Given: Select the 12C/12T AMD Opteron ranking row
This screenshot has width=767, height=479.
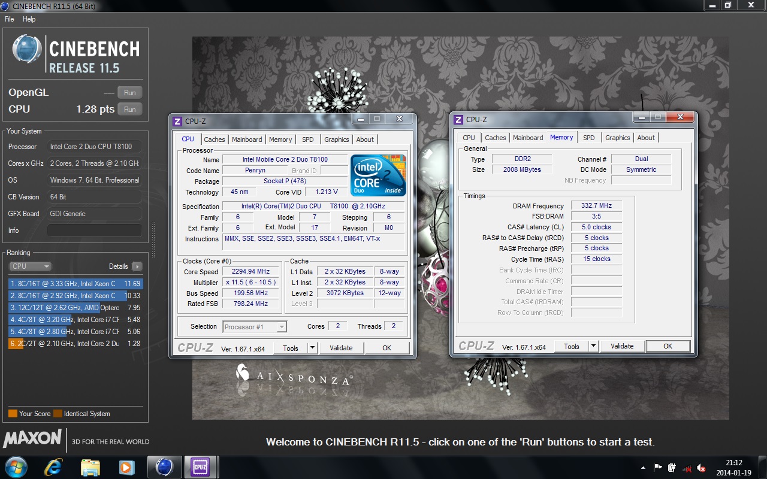Looking at the screenshot, I should [x=76, y=307].
